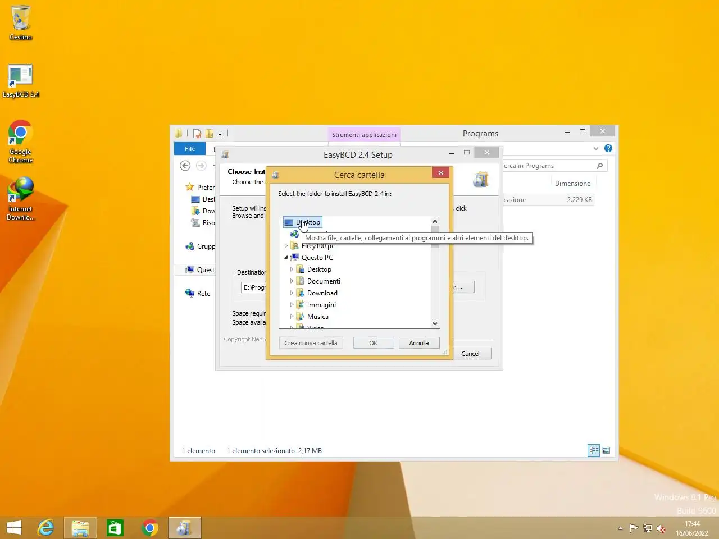Open the Strumenti applicazioni ribbon tab
719x539 pixels.
click(364, 135)
